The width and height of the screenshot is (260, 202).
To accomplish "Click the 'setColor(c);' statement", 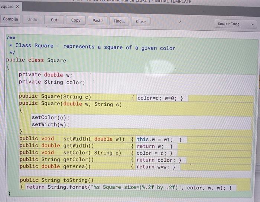I will (x=51, y=118).
